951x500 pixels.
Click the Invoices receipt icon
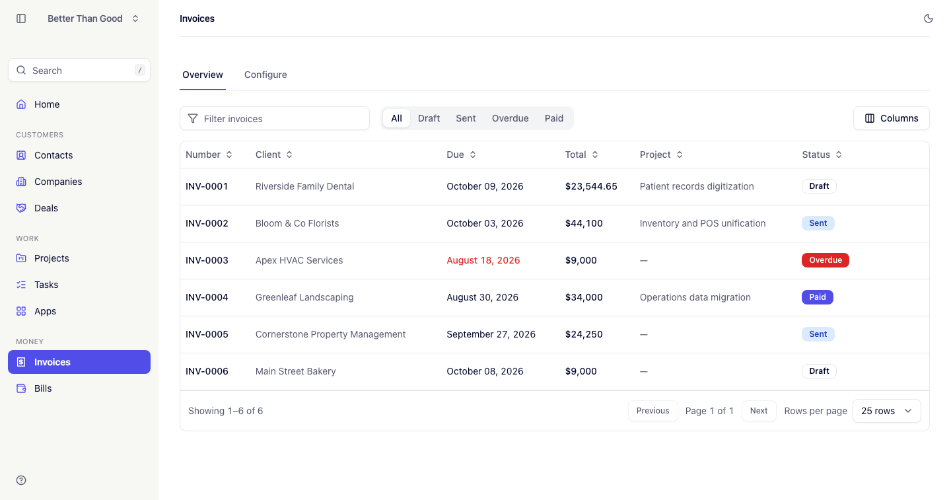[21, 362]
